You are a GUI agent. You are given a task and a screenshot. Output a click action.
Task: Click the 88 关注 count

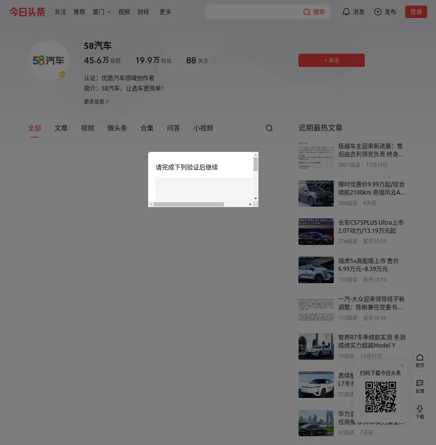point(197,60)
